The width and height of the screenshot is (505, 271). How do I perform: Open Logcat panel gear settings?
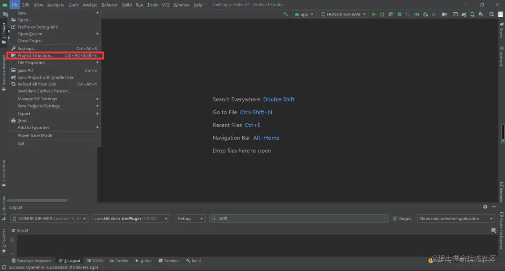485,207
